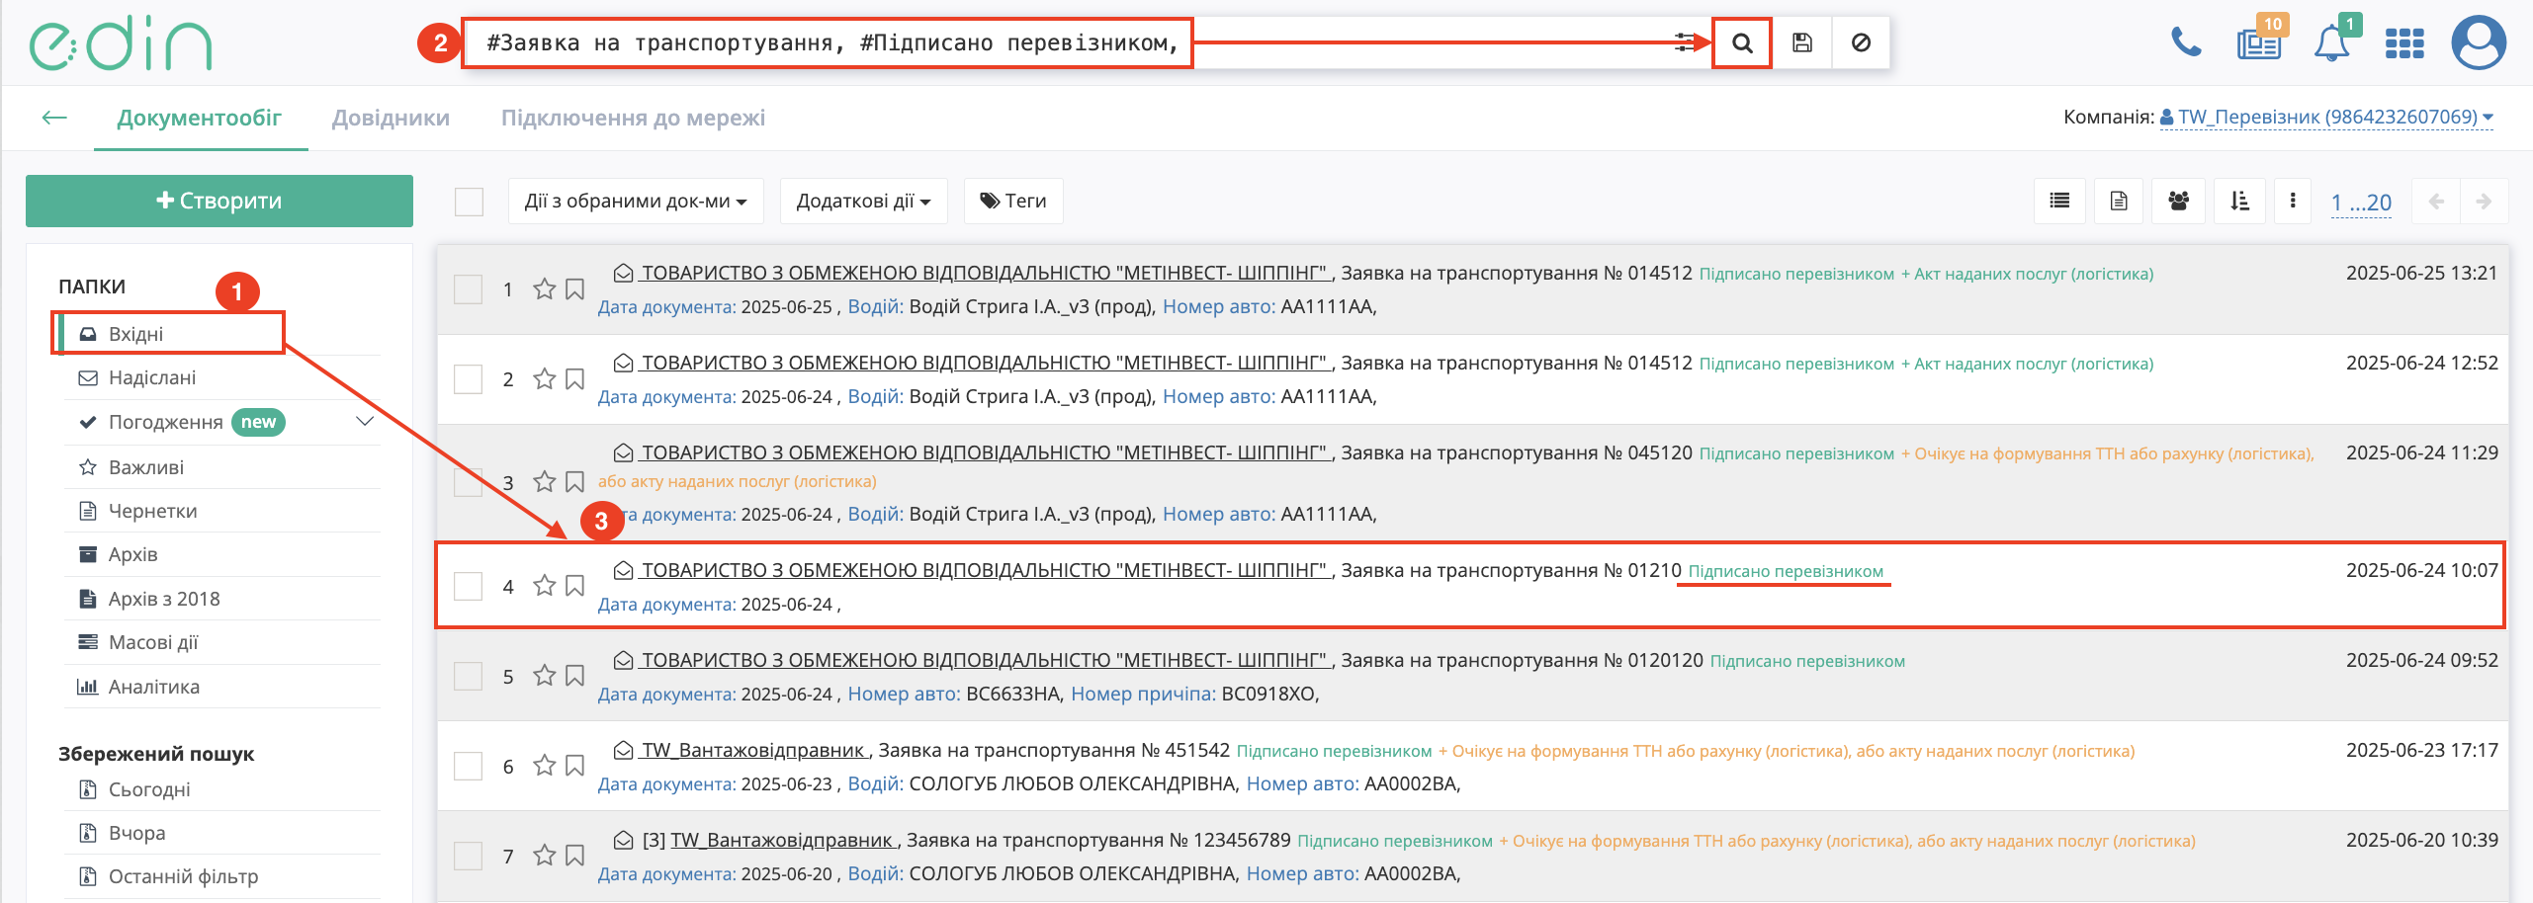Screen dimensions: 2533x903
Task: Check the box for document row 1
Action: click(x=468, y=289)
